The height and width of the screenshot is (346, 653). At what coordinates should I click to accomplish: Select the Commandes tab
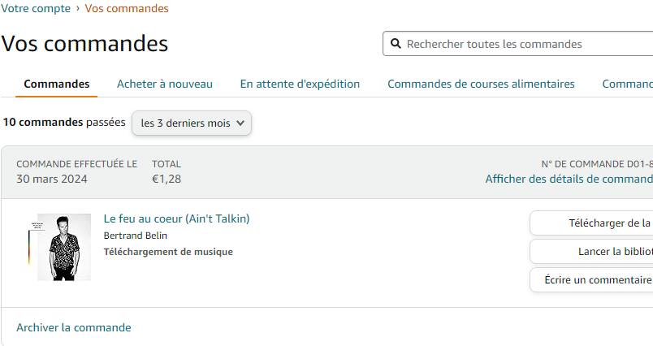57,84
